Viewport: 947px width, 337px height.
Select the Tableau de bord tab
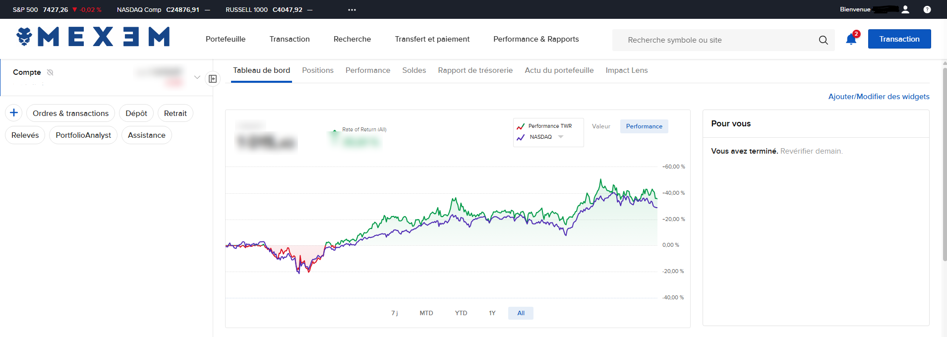261,70
